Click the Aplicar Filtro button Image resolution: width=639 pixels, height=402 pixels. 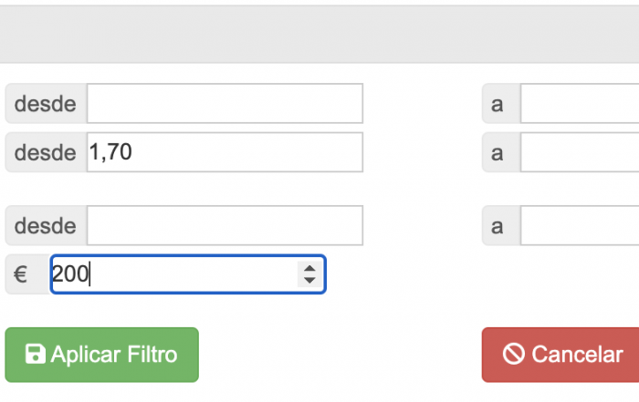click(x=101, y=355)
